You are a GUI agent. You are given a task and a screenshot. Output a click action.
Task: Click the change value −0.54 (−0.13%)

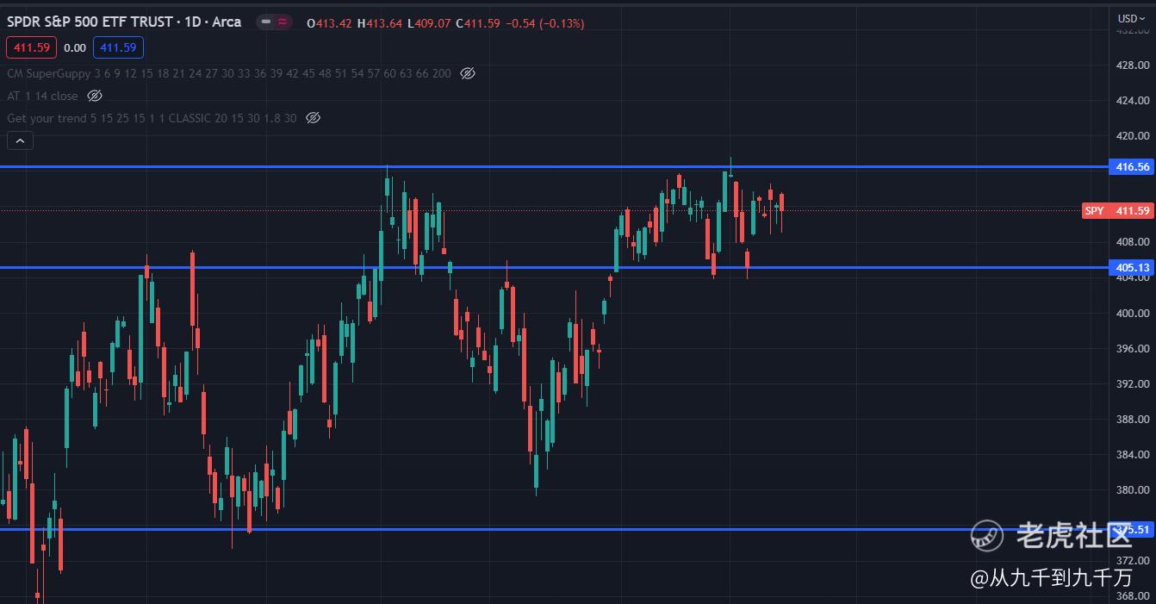click(x=544, y=23)
